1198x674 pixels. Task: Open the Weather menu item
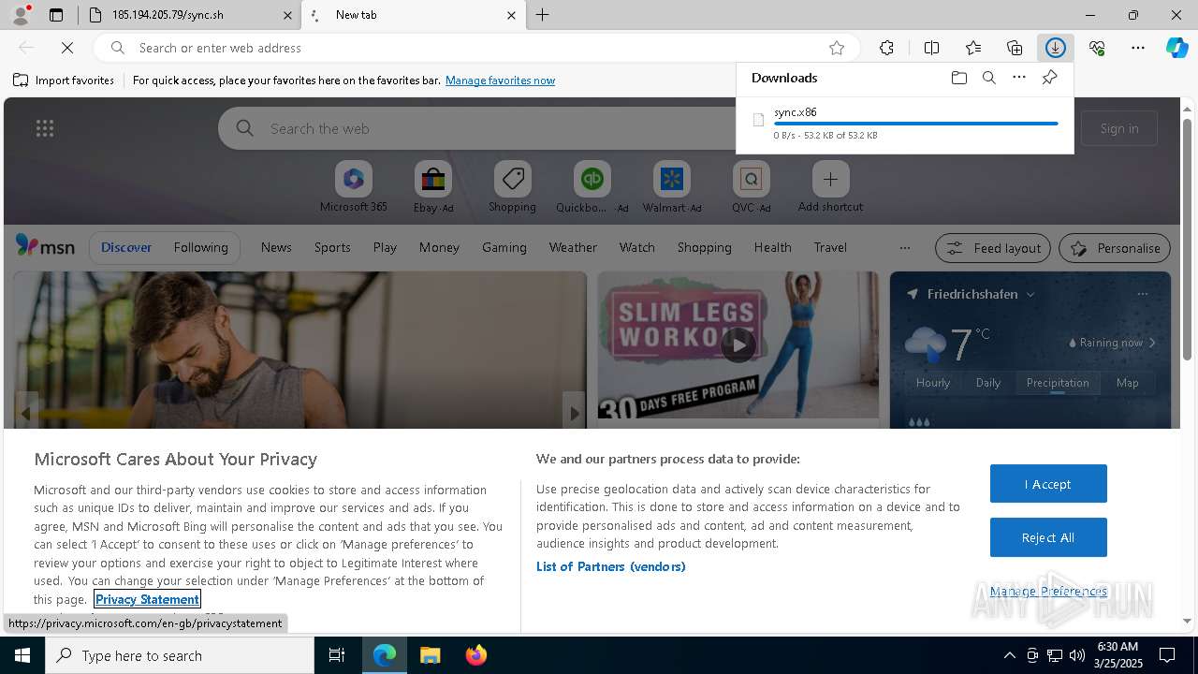click(x=573, y=247)
